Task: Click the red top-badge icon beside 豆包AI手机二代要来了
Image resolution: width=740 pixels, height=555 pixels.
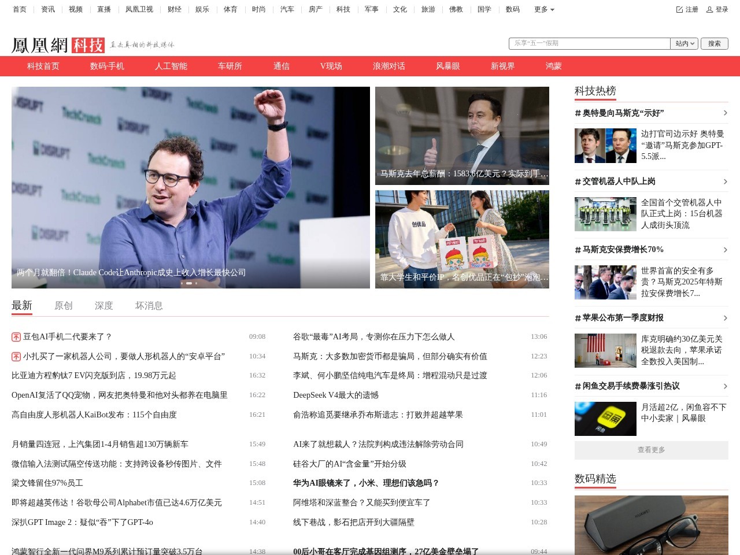Action: (16, 337)
